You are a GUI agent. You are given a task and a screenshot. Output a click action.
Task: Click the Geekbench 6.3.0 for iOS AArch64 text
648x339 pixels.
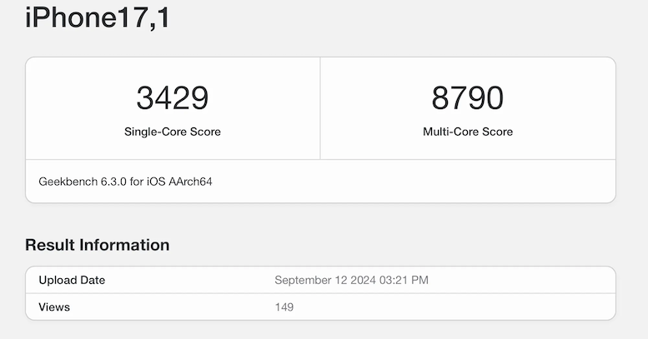125,182
